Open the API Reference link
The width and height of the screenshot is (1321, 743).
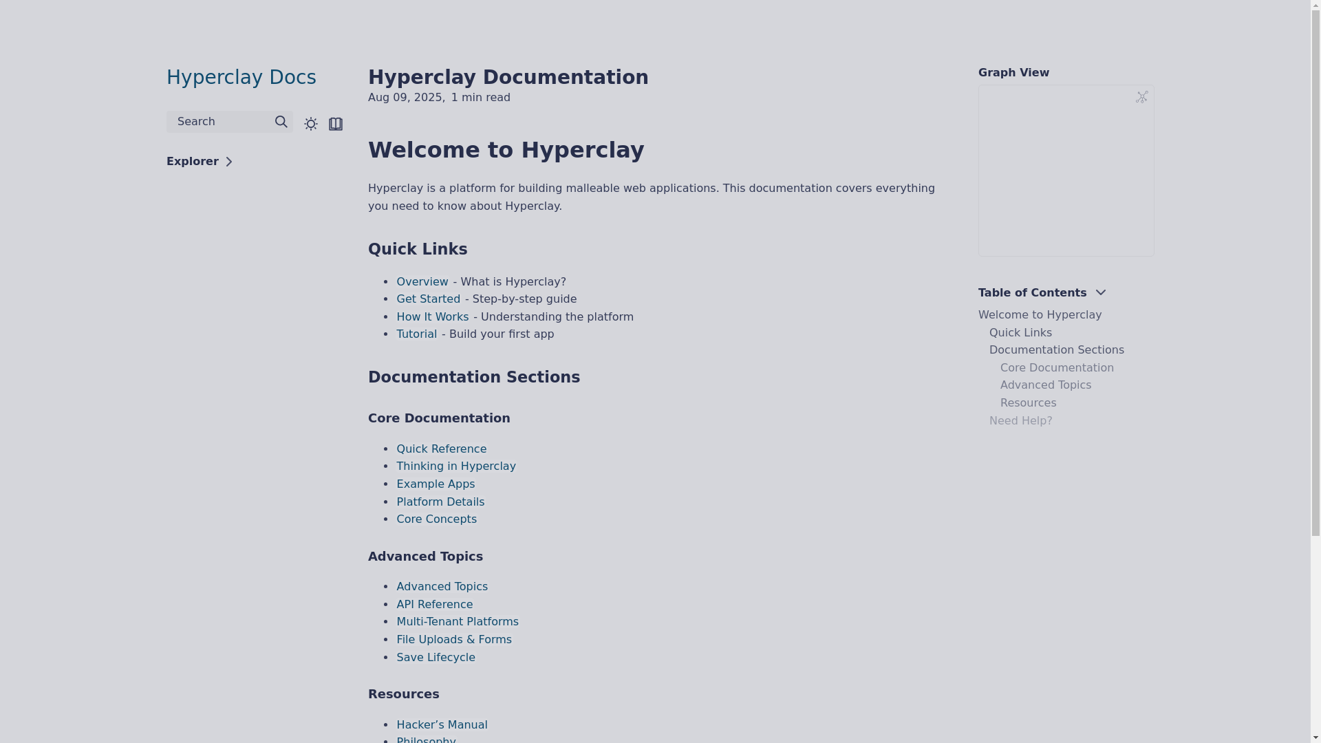point(435,605)
